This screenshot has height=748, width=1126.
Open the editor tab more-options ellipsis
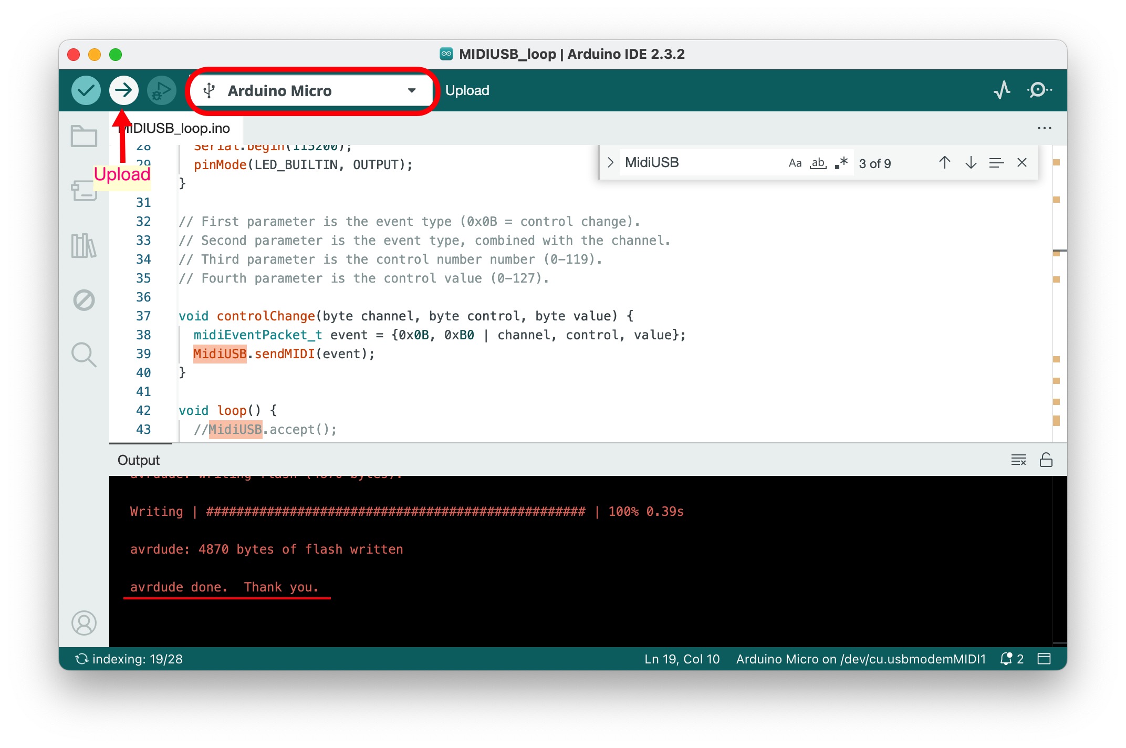pyautogui.click(x=1044, y=128)
